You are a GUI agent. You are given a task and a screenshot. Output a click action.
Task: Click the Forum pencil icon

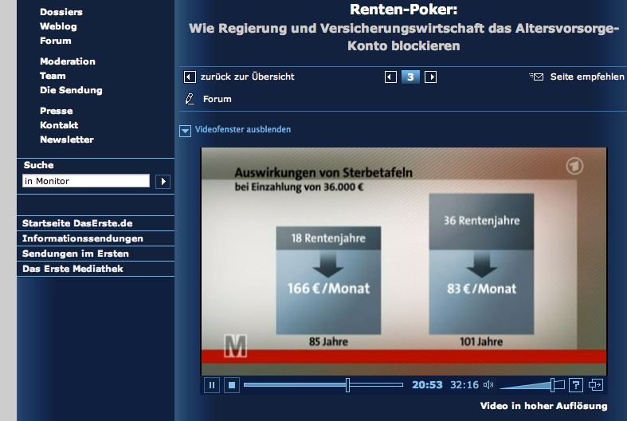[190, 99]
